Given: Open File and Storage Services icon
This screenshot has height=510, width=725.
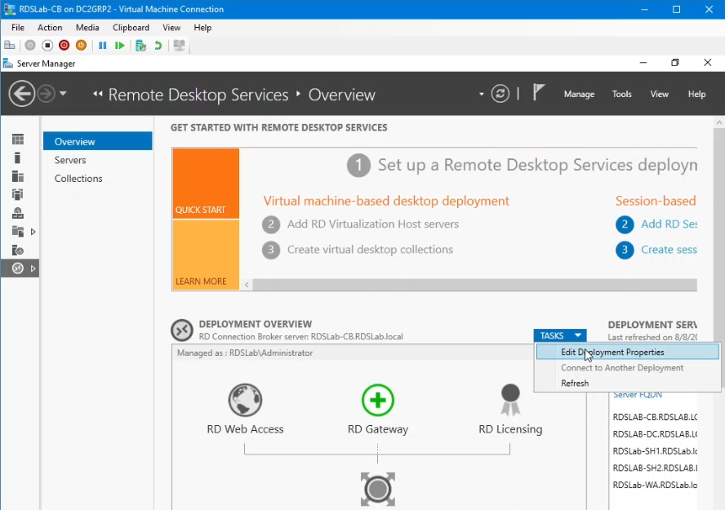Looking at the screenshot, I should click(18, 232).
